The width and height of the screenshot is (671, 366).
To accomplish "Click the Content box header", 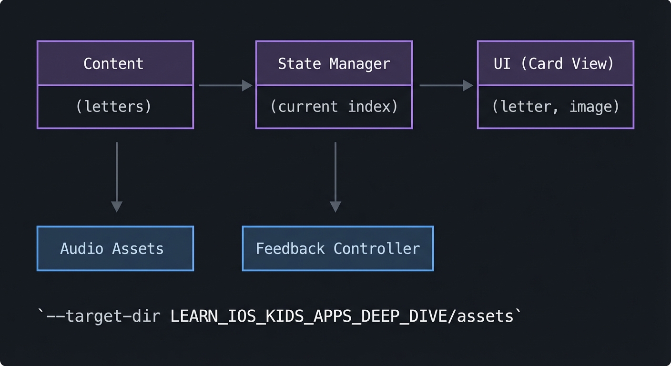I will pos(115,63).
